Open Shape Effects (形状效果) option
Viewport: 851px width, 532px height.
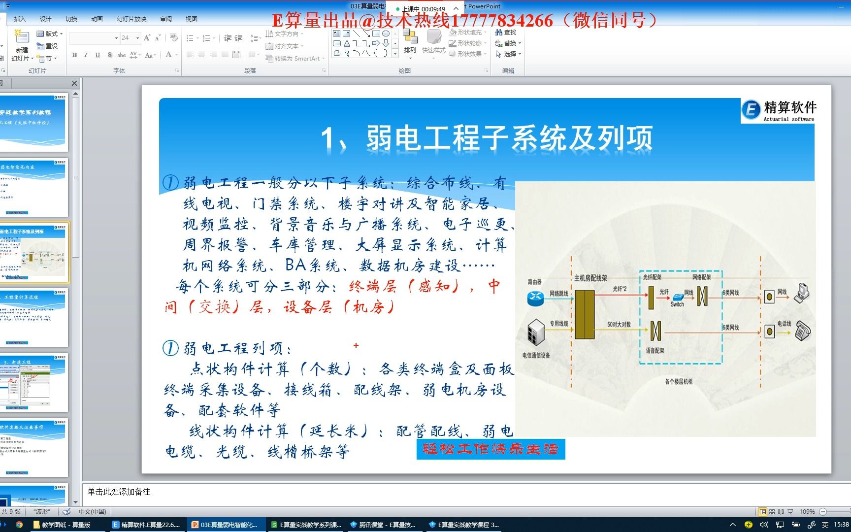point(467,54)
